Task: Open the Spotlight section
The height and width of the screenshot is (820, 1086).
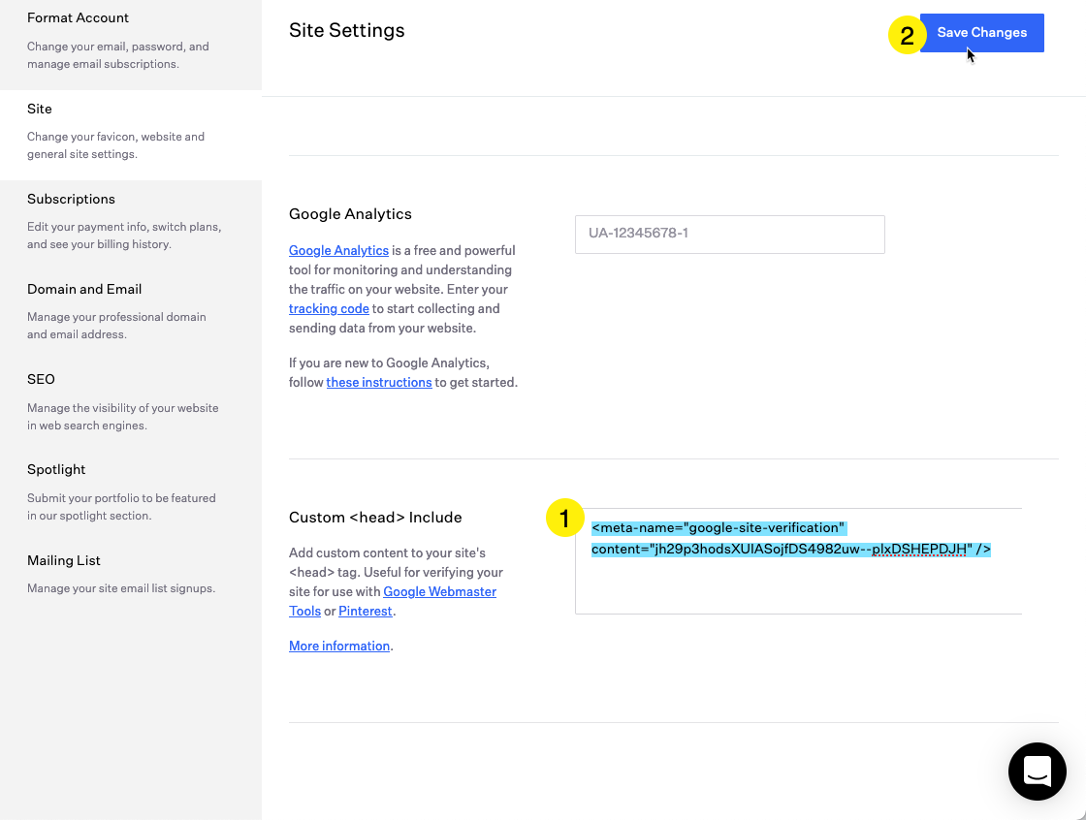Action: tap(56, 469)
